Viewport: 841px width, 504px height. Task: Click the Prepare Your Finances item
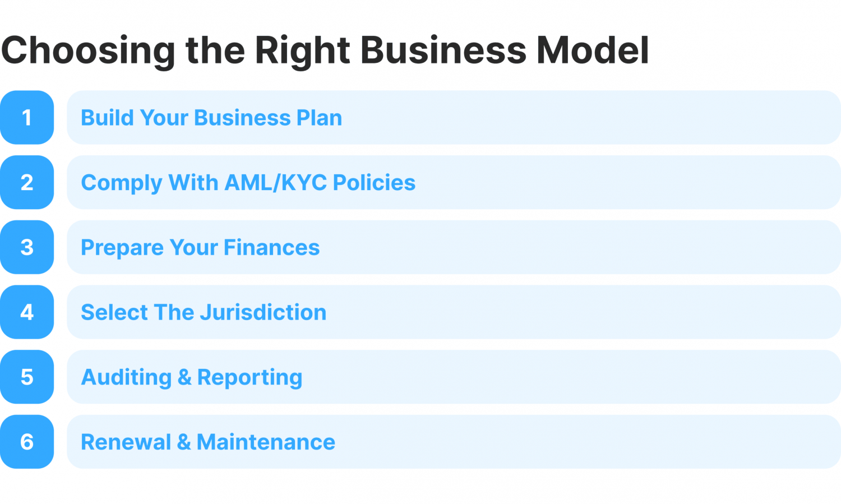coord(453,247)
